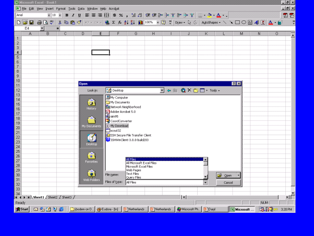Select the Rectangle drawing tool
Image resolution: width=314 pixels, height=236 pixels.
pyautogui.click(x=237, y=23)
